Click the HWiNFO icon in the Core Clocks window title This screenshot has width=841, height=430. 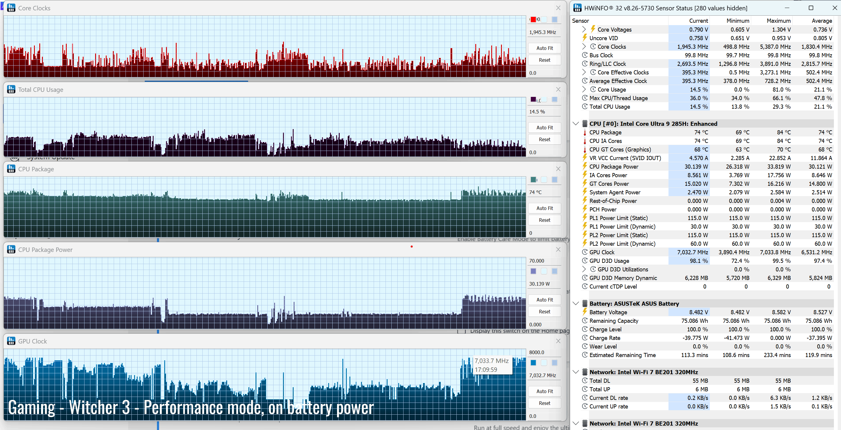(11, 8)
